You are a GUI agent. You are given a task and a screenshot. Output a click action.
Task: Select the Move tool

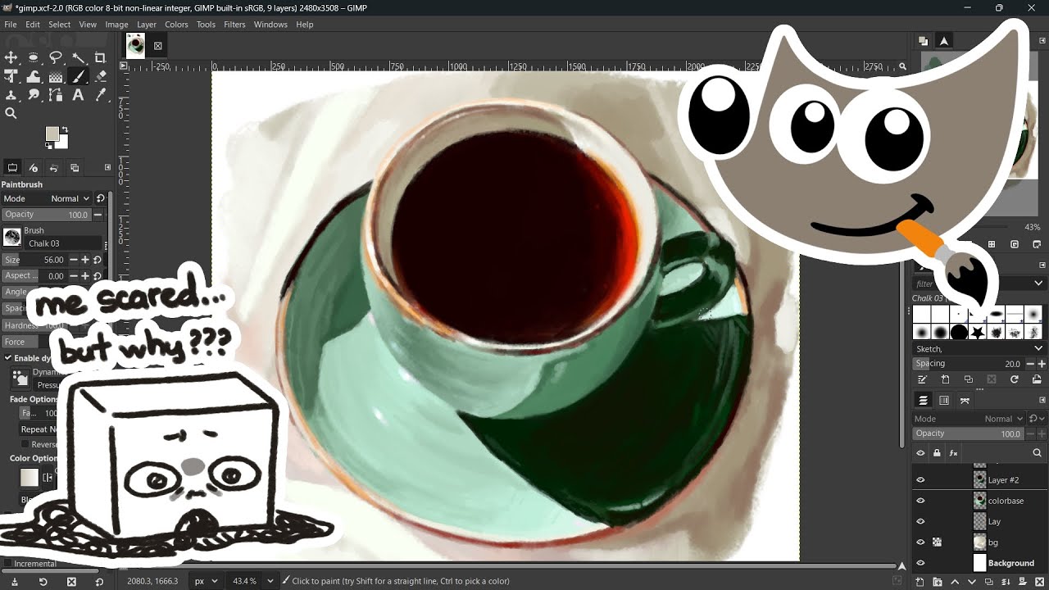11,57
